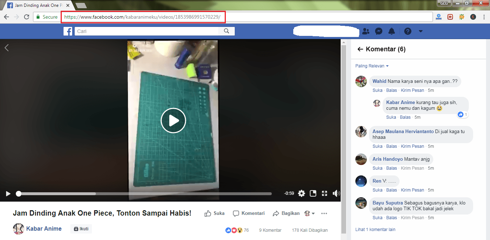Viewport: 490px width, 240px height.
Task: Open video quality settings gear
Action: (302, 193)
